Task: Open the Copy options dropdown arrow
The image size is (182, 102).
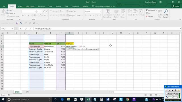Action: 15,13
